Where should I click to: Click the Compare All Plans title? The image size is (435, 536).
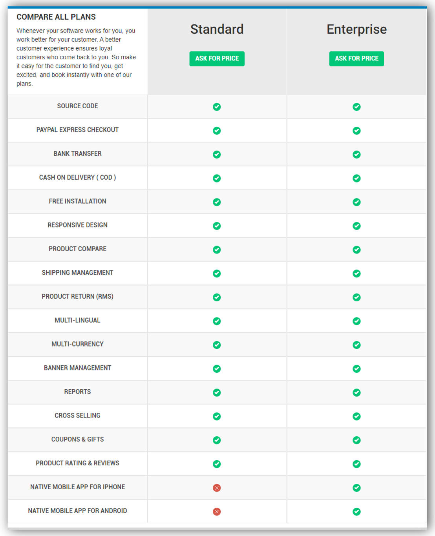(56, 17)
